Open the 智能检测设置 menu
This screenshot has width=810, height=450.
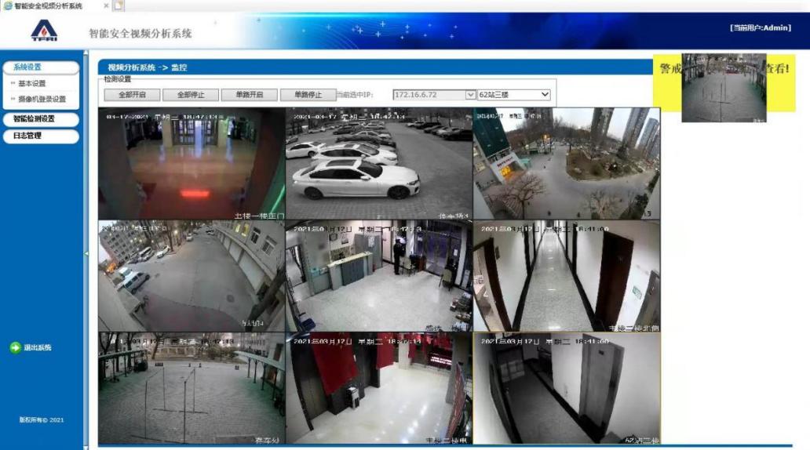pyautogui.click(x=40, y=119)
